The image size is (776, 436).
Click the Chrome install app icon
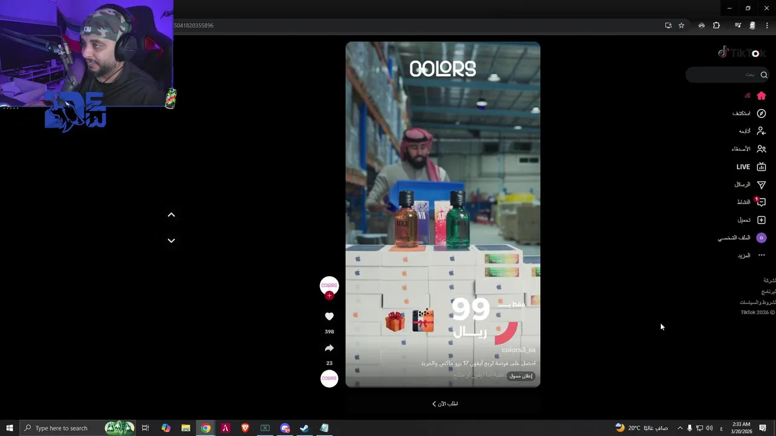tap(668, 25)
